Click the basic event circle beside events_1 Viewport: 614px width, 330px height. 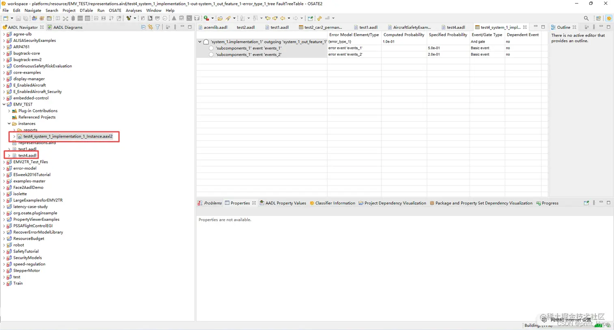point(211,48)
